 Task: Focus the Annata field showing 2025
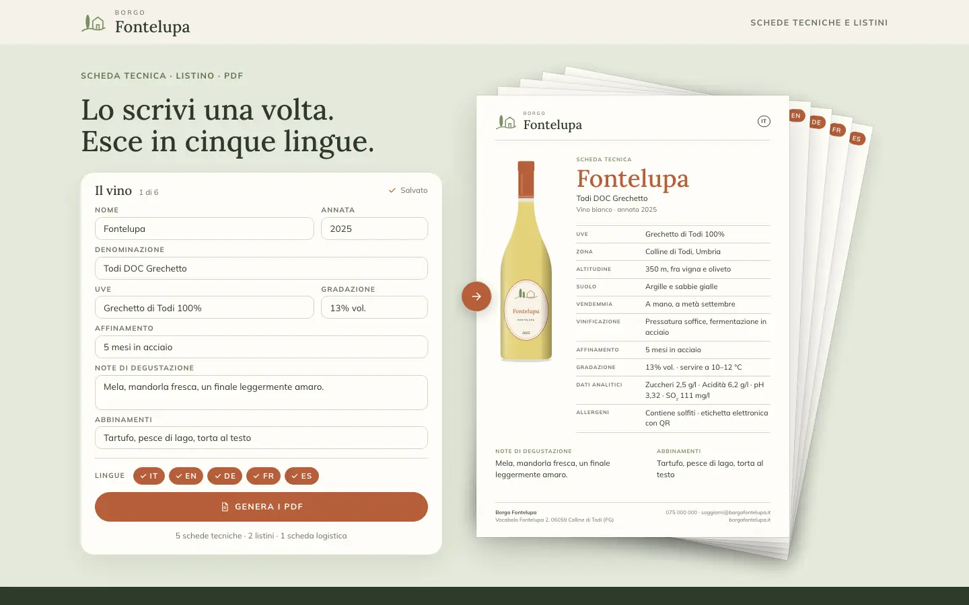(374, 229)
